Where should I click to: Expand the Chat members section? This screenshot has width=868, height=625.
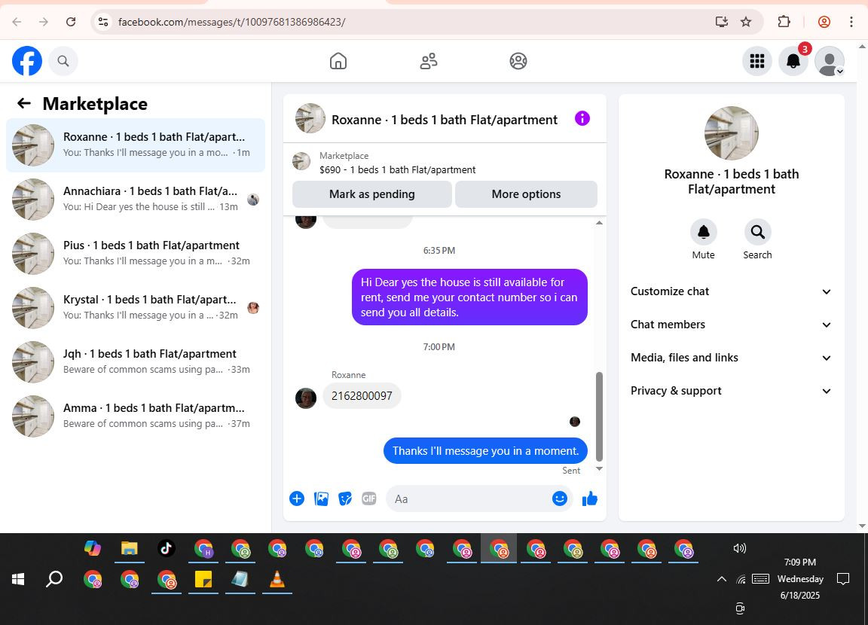732,325
